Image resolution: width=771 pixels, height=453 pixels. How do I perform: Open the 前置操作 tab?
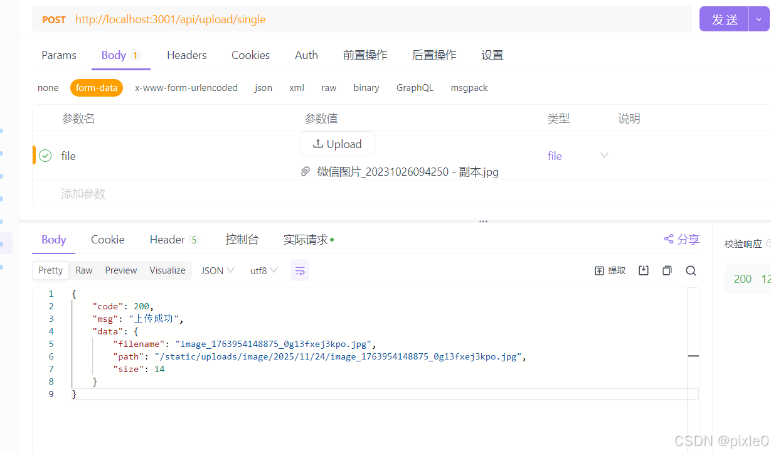[x=365, y=55]
